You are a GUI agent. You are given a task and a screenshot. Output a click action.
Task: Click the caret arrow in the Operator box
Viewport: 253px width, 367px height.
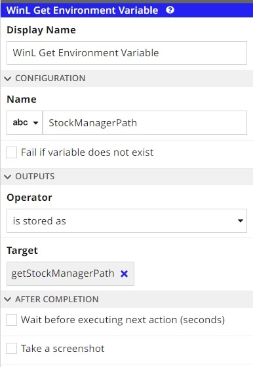[241, 220]
